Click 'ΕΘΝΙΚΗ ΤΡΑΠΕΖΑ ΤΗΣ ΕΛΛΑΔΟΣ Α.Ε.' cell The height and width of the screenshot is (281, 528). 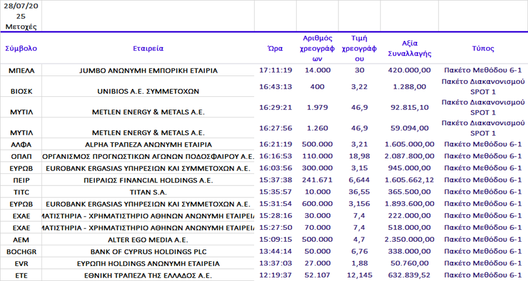point(148,276)
